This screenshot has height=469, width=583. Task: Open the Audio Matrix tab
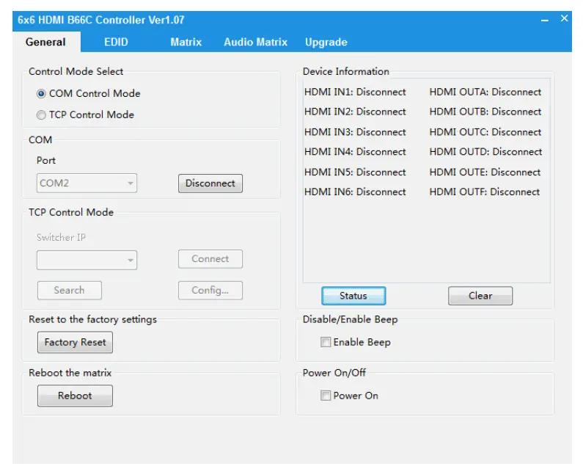click(255, 42)
